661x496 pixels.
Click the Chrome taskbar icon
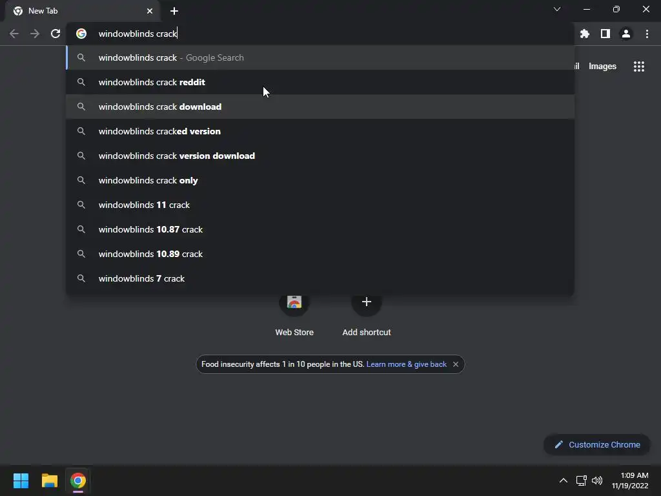coord(78,480)
